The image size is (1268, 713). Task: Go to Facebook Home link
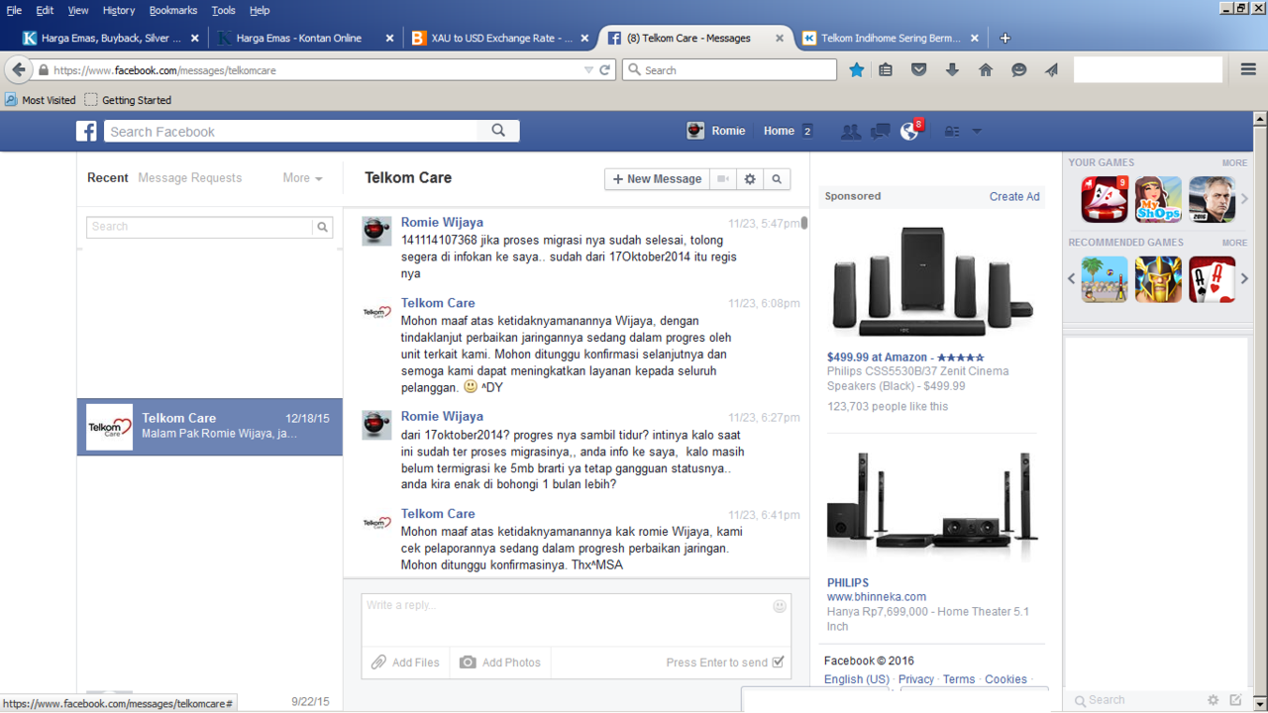click(779, 131)
